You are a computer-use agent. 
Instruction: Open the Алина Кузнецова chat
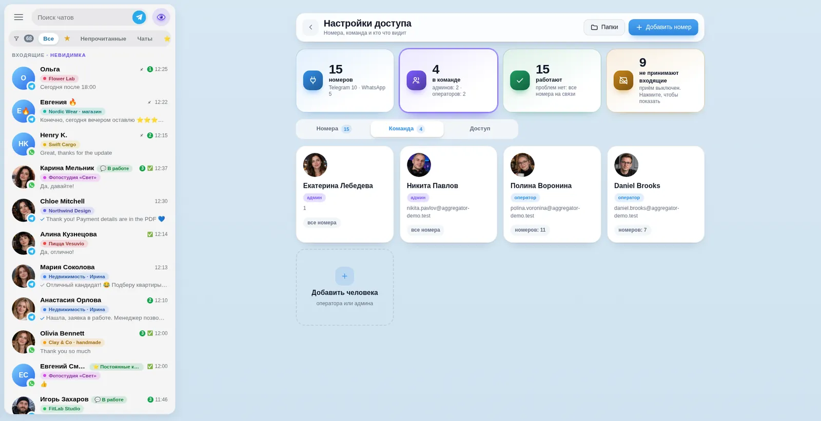[x=90, y=243]
